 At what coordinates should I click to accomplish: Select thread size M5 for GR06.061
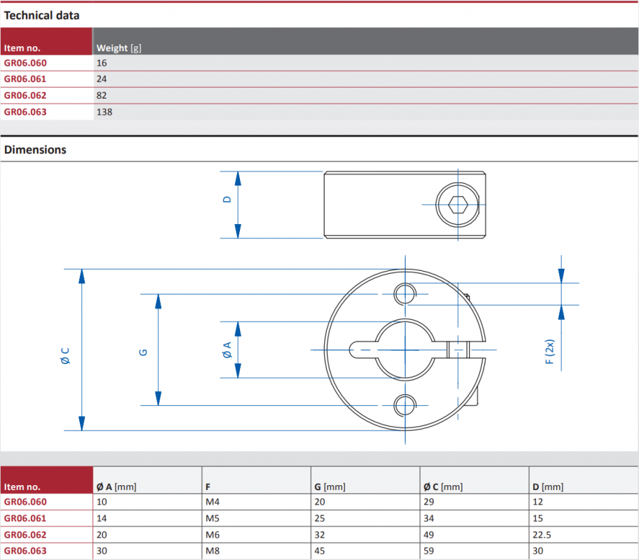[x=212, y=518]
